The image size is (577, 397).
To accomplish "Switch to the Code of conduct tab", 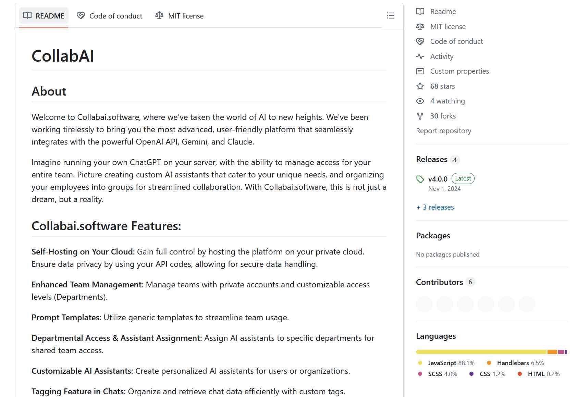I will [x=110, y=16].
